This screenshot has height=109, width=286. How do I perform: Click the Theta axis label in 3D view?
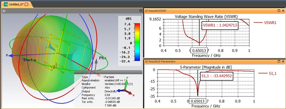[x=29, y=60]
